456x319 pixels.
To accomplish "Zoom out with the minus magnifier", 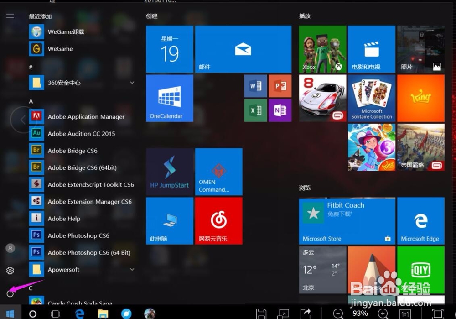I will coord(338,314).
